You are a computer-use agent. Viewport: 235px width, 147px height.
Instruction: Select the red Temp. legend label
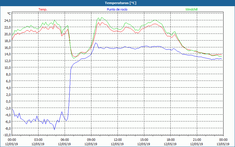pyautogui.click(x=43, y=9)
